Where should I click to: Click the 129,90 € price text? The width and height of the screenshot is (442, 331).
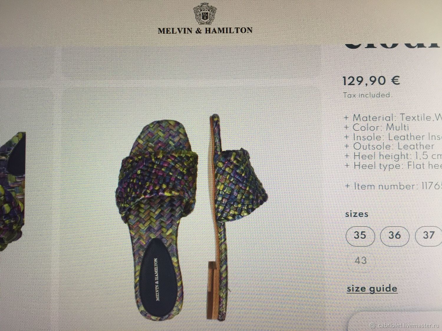tap(371, 81)
